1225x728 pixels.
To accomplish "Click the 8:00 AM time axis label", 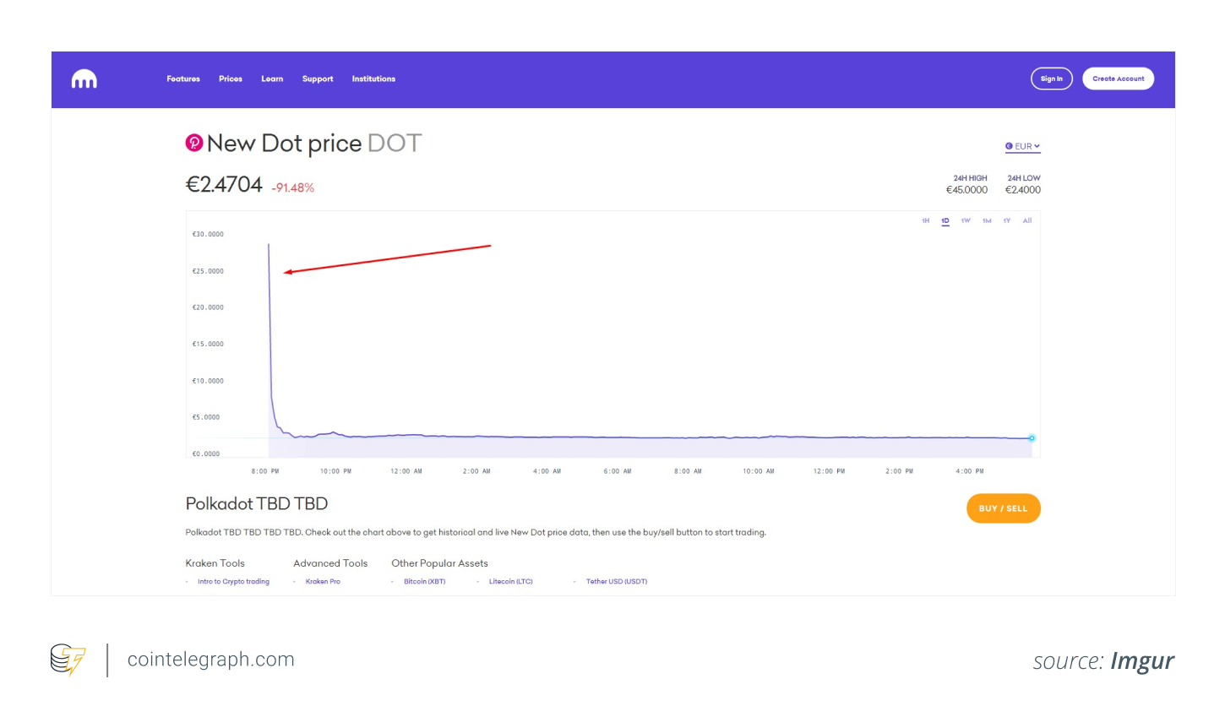I will (x=688, y=471).
